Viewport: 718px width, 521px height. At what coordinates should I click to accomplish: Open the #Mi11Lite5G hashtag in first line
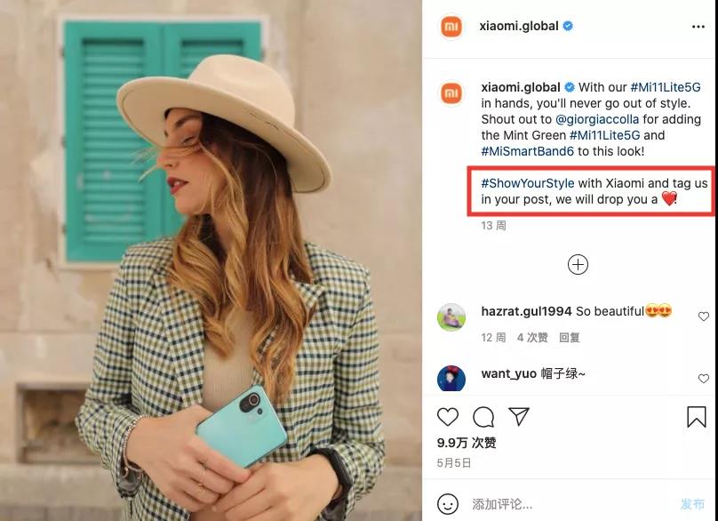point(666,87)
